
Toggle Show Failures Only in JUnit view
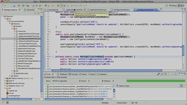coord(158,74)
